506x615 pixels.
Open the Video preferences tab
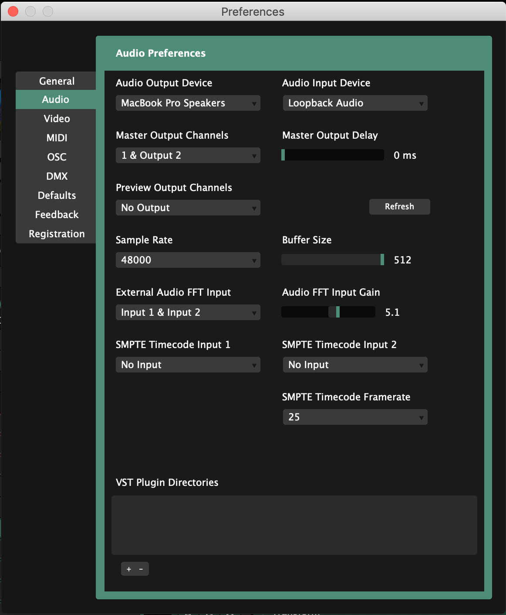point(57,119)
